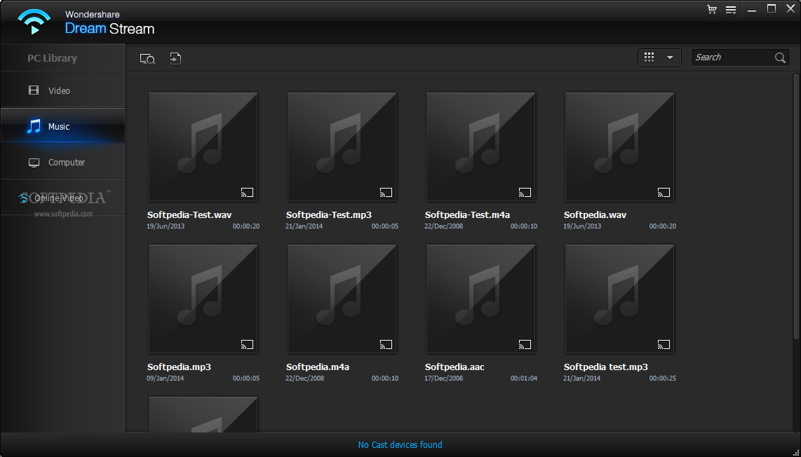Image resolution: width=801 pixels, height=457 pixels.
Task: Click the Softpedia.mp3 file name
Action: click(x=180, y=367)
